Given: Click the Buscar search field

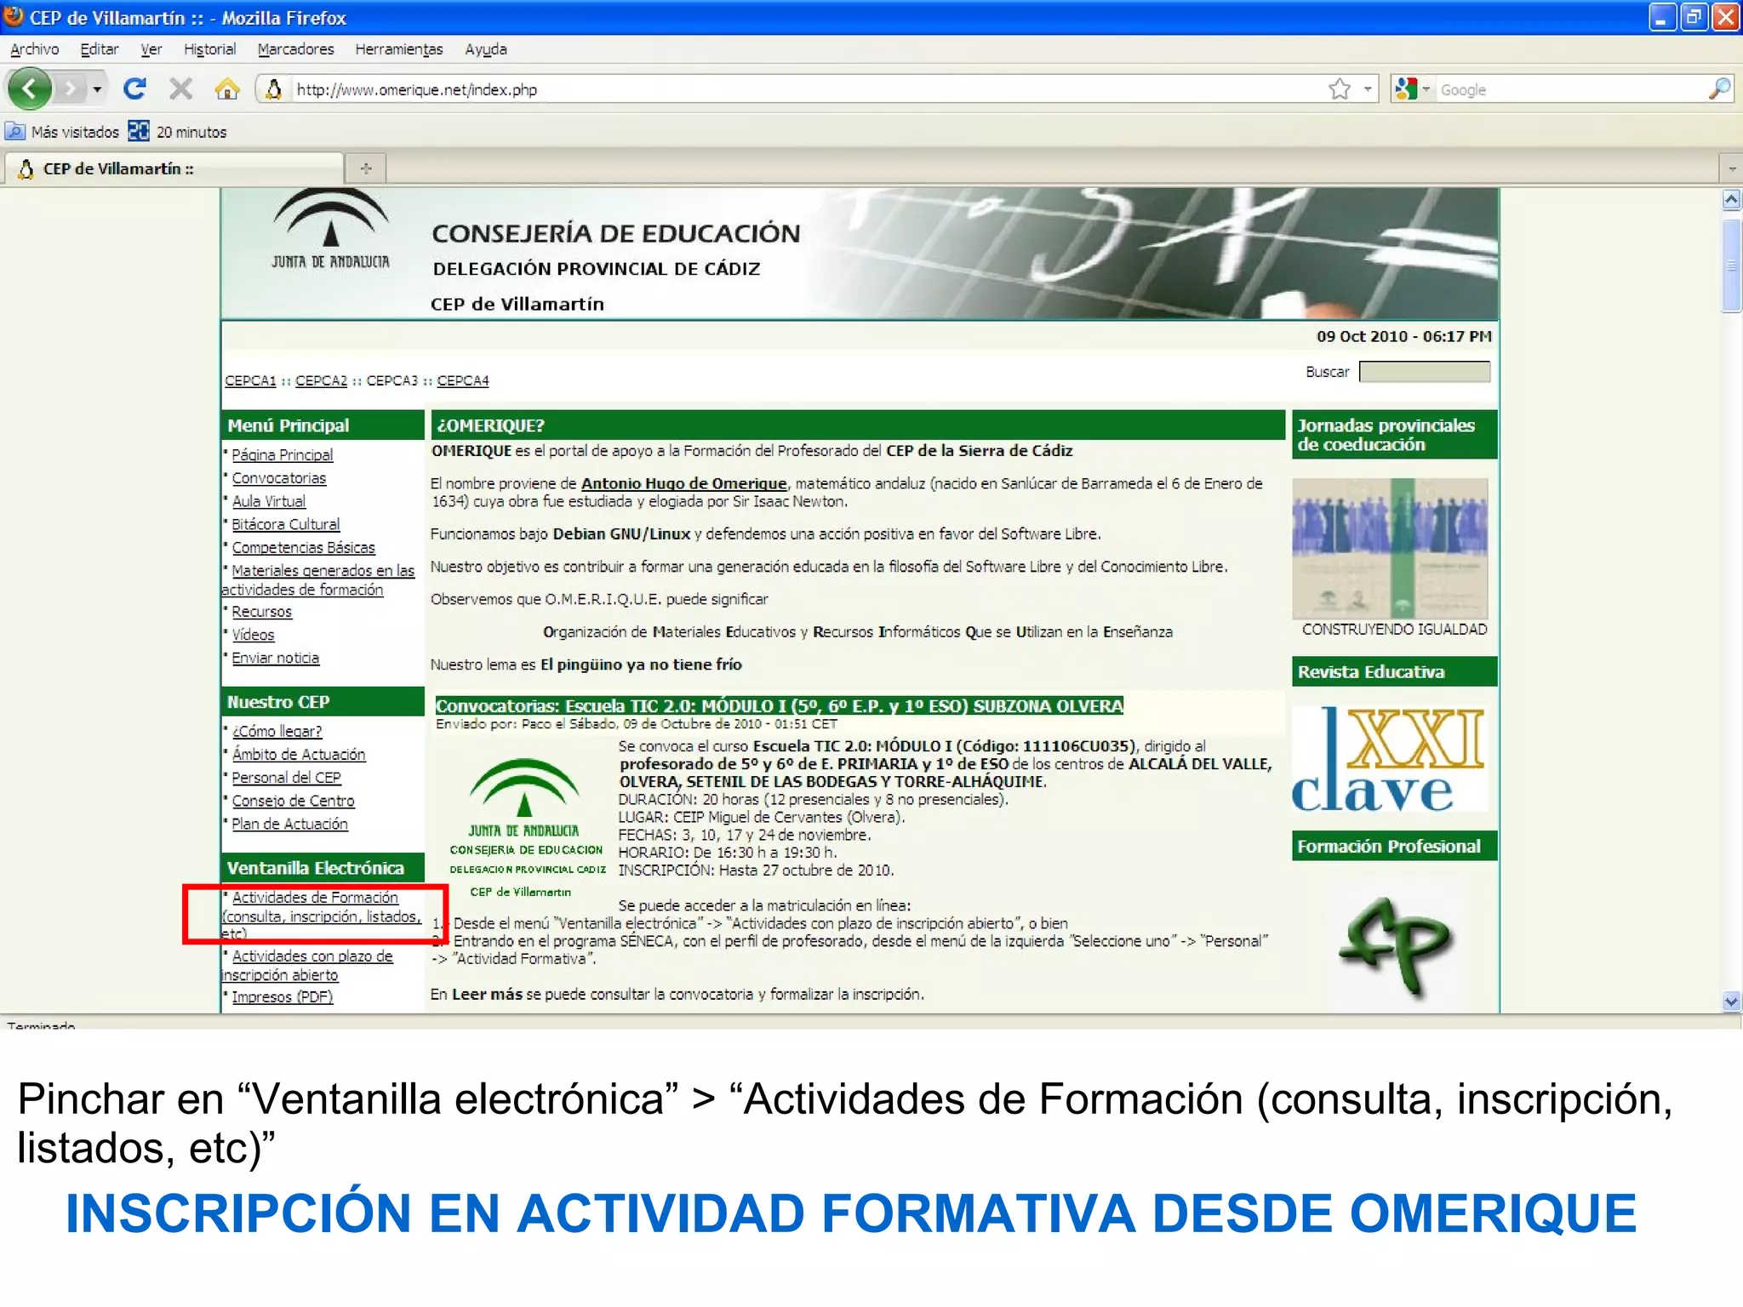Looking at the screenshot, I should pos(1424,372).
